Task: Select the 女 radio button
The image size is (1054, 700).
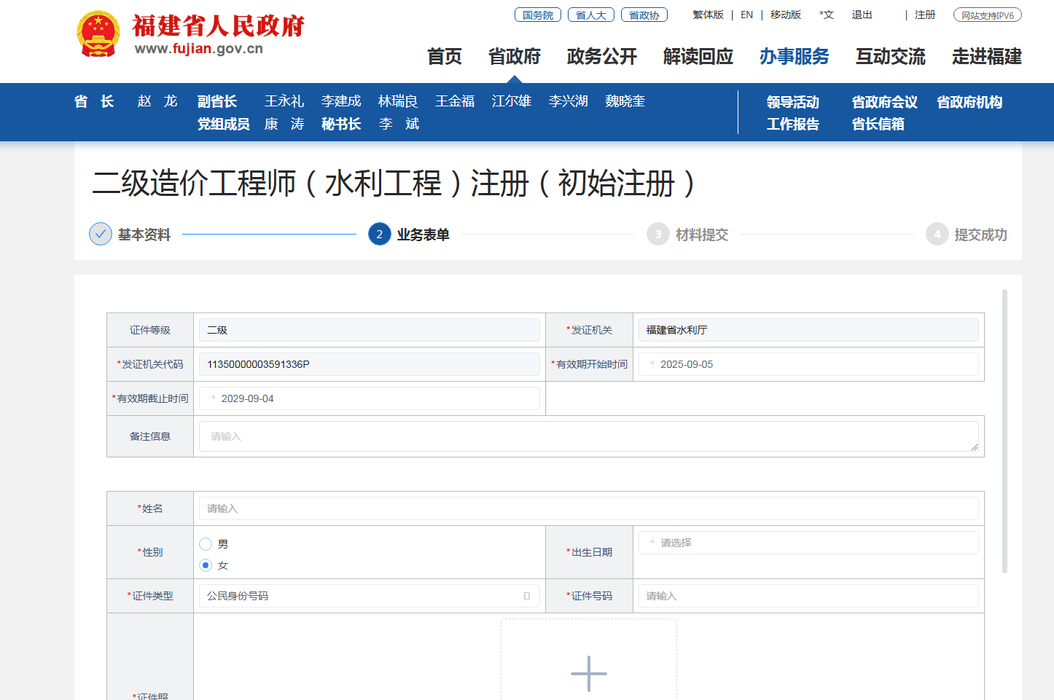Action: click(206, 565)
